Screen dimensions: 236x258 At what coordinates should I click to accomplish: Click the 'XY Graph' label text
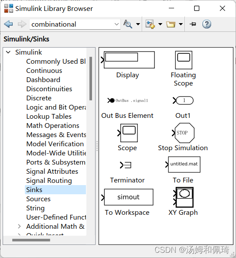(x=183, y=213)
